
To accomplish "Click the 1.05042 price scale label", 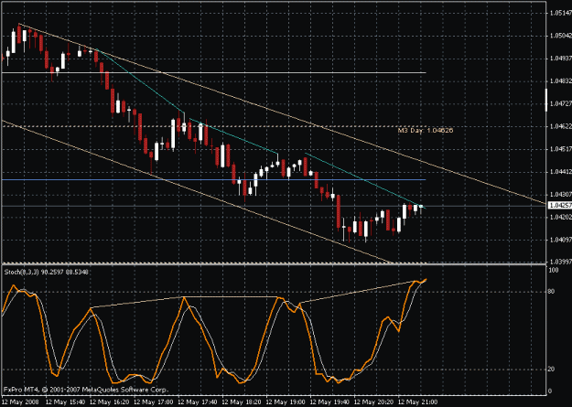I will click(561, 36).
